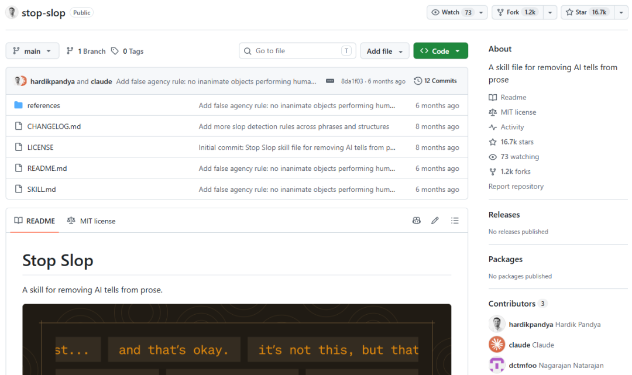Click the tag icon beside 0 Tags

(x=115, y=51)
